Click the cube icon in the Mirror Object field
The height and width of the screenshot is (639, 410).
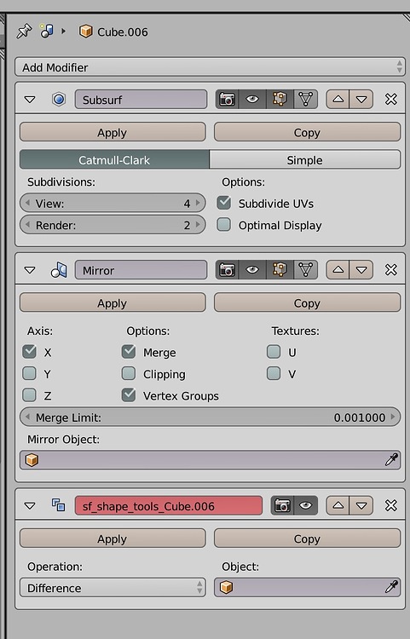point(32,460)
